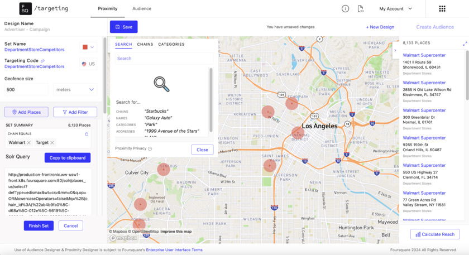
Task: Click the "Starbucks" chain example
Action: coord(156,111)
